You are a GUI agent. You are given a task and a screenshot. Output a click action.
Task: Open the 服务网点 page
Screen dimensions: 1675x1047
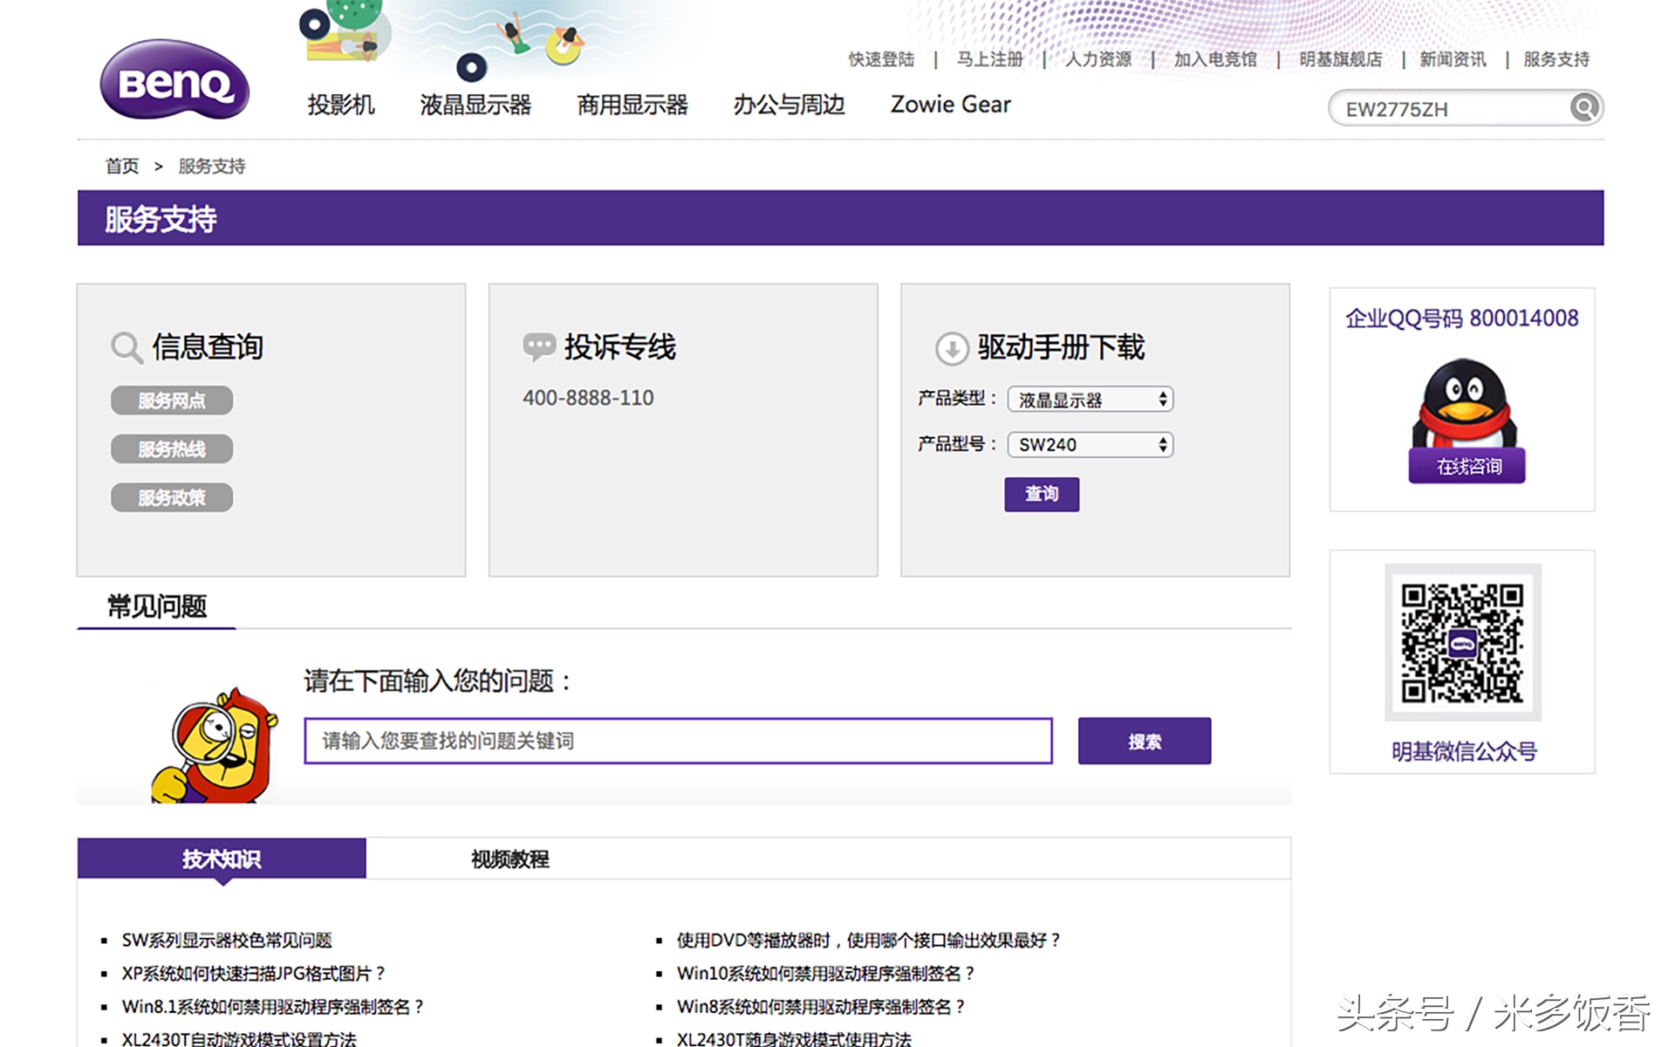click(172, 400)
